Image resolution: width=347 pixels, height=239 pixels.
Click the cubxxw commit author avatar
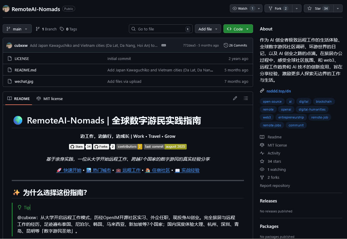[9, 45]
